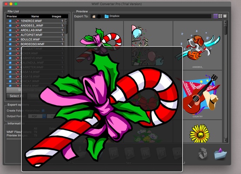241x174 pixels.
Task: Toggle the checkbox in the BOXER.WMF row
Action: click(x=10, y=53)
